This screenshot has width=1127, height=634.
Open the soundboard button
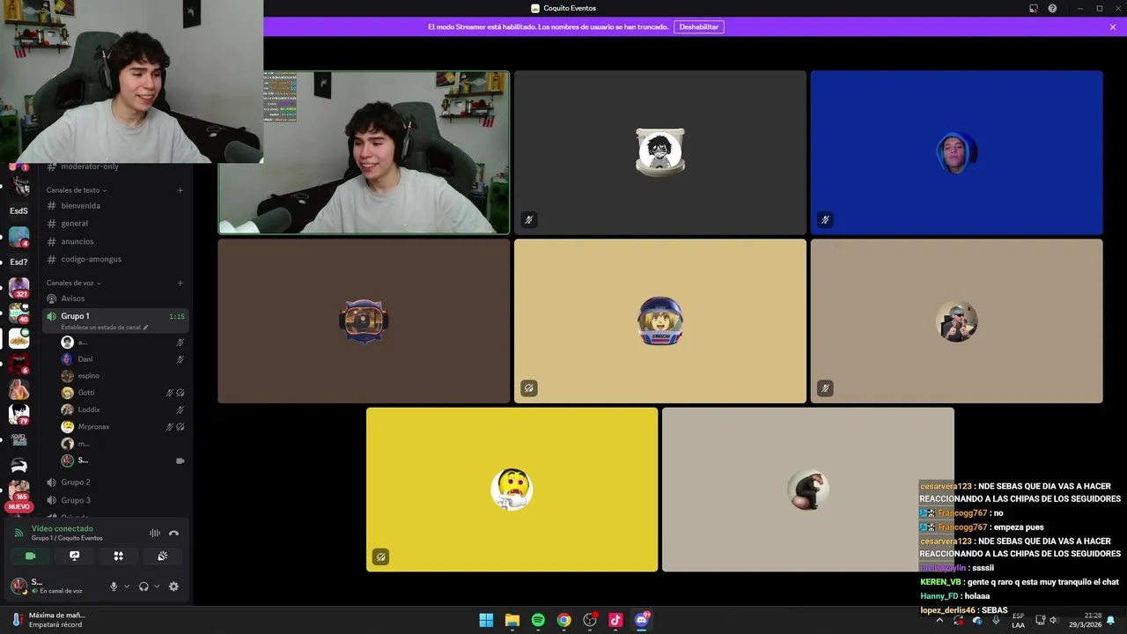coord(162,556)
